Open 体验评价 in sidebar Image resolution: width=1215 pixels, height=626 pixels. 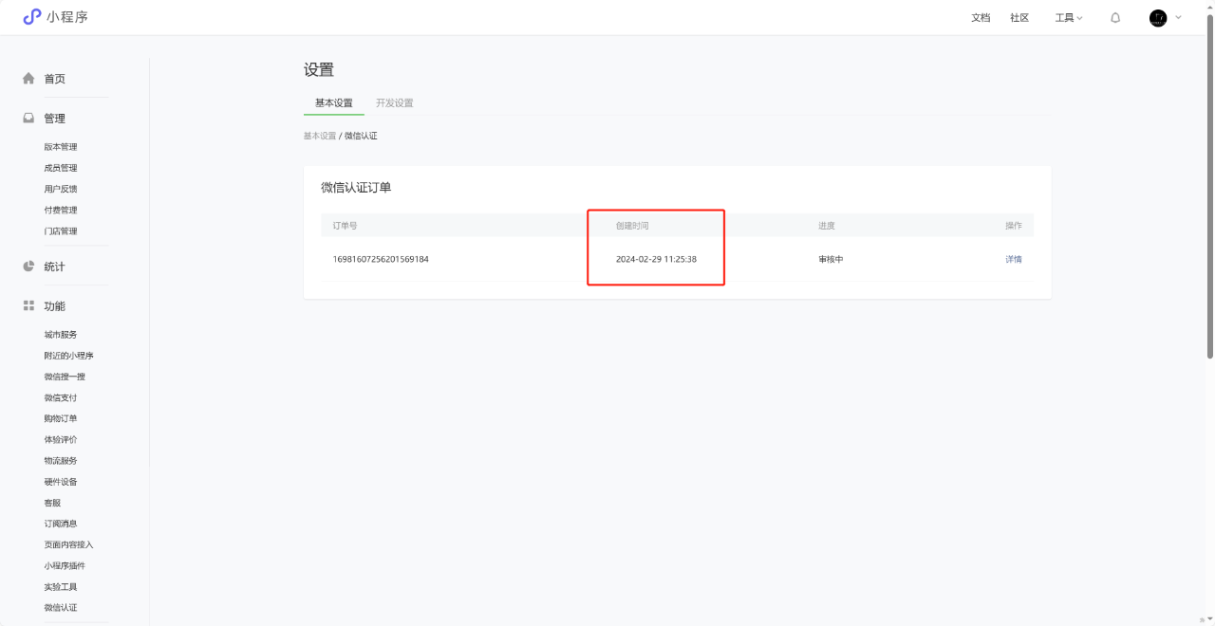pyautogui.click(x=61, y=439)
